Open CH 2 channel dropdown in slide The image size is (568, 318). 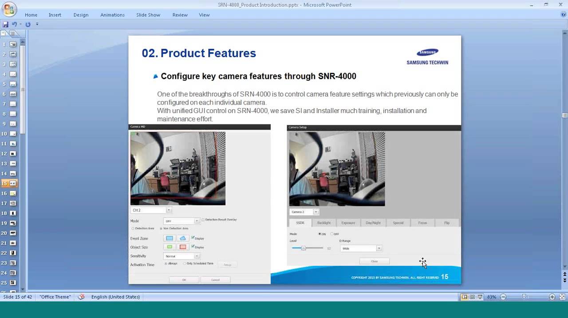point(169,210)
